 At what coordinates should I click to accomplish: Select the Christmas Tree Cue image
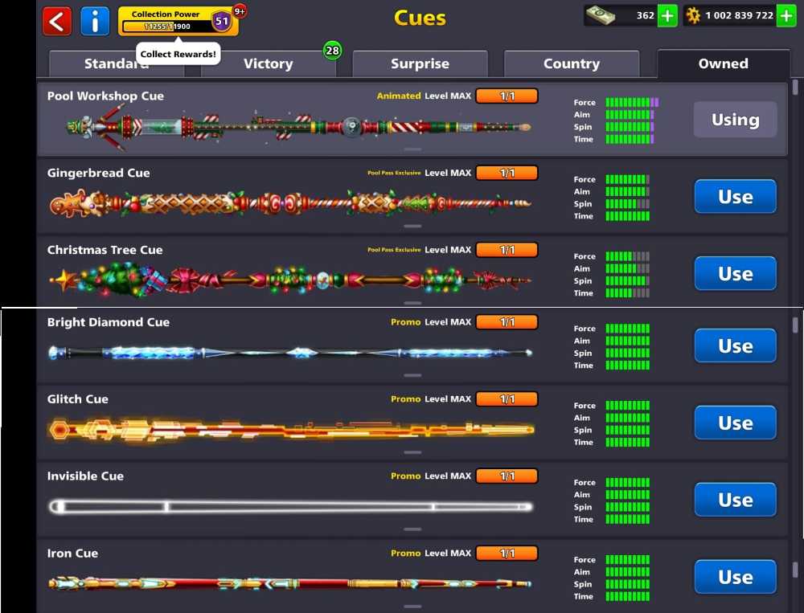click(x=291, y=280)
